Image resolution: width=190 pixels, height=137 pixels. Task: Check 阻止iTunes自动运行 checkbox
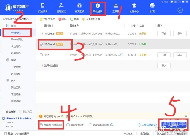tap(5, 134)
